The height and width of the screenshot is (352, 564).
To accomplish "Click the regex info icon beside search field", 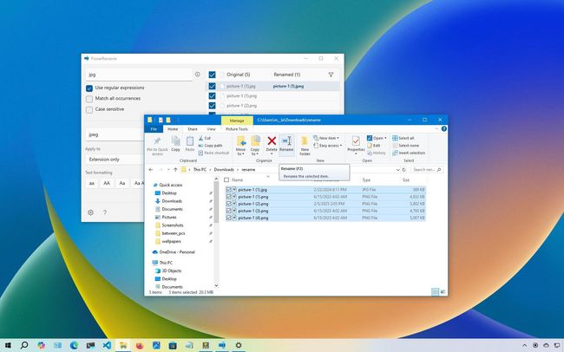I will (x=198, y=75).
